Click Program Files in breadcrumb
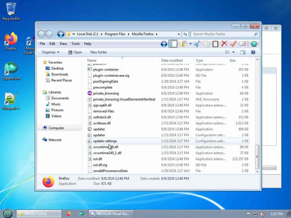This screenshot has width=291, height=218. point(115,34)
